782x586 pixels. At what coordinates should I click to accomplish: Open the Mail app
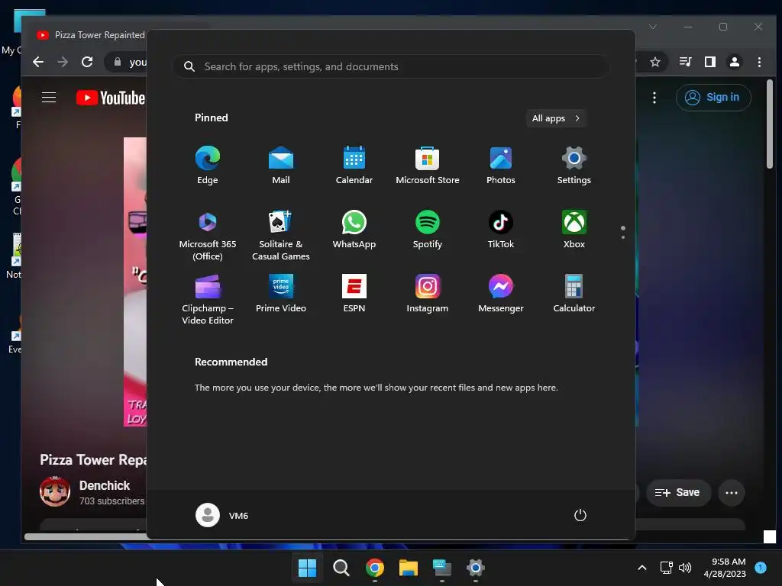coord(281,166)
